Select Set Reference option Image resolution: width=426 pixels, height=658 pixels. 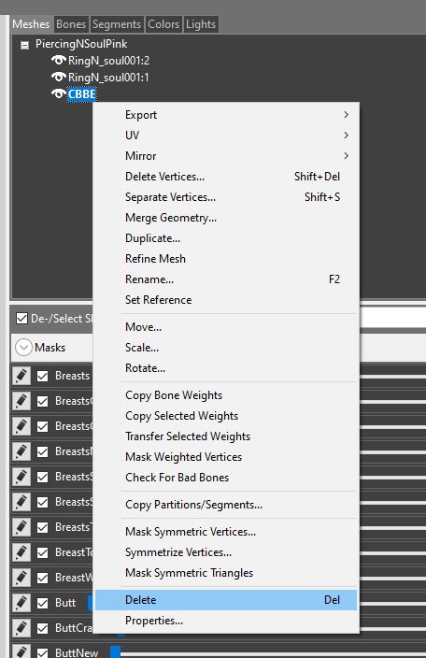[226, 300]
